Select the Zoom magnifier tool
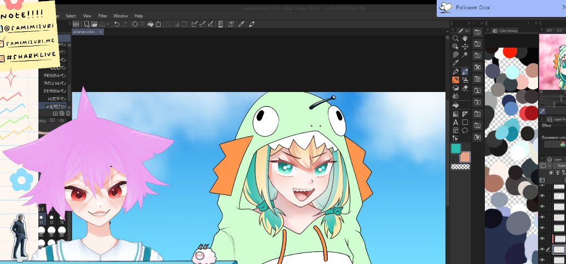The width and height of the screenshot is (566, 264). pyautogui.click(x=455, y=38)
